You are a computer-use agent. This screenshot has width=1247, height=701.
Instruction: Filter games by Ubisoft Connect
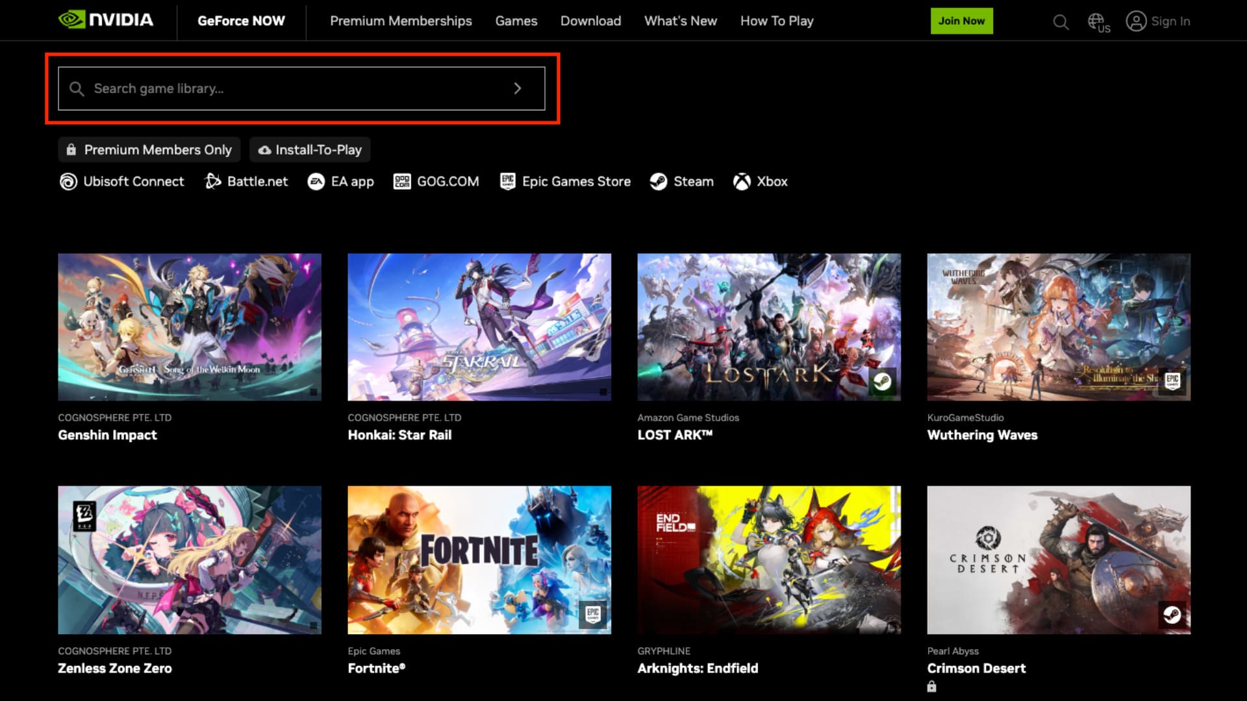tap(121, 182)
